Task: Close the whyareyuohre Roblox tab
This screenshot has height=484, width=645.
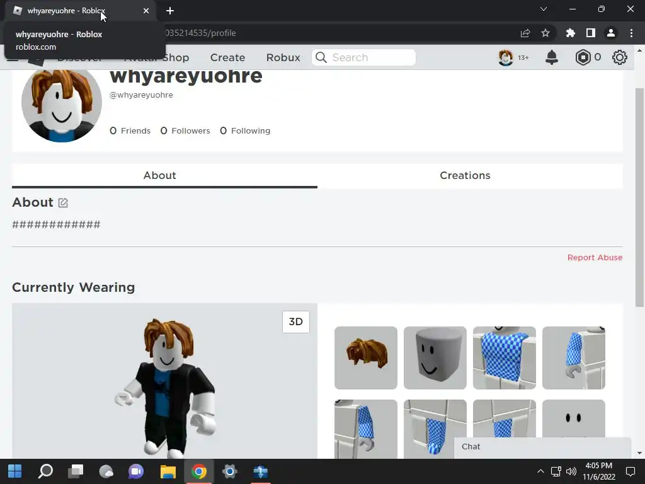Action: pyautogui.click(x=146, y=11)
